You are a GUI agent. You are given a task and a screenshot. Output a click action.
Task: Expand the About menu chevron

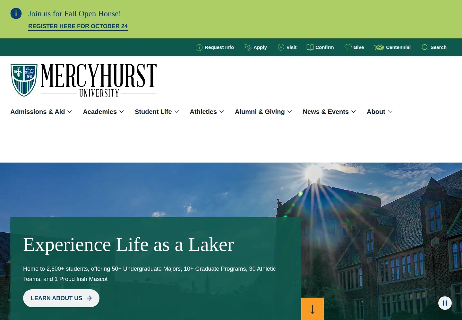pos(390,112)
